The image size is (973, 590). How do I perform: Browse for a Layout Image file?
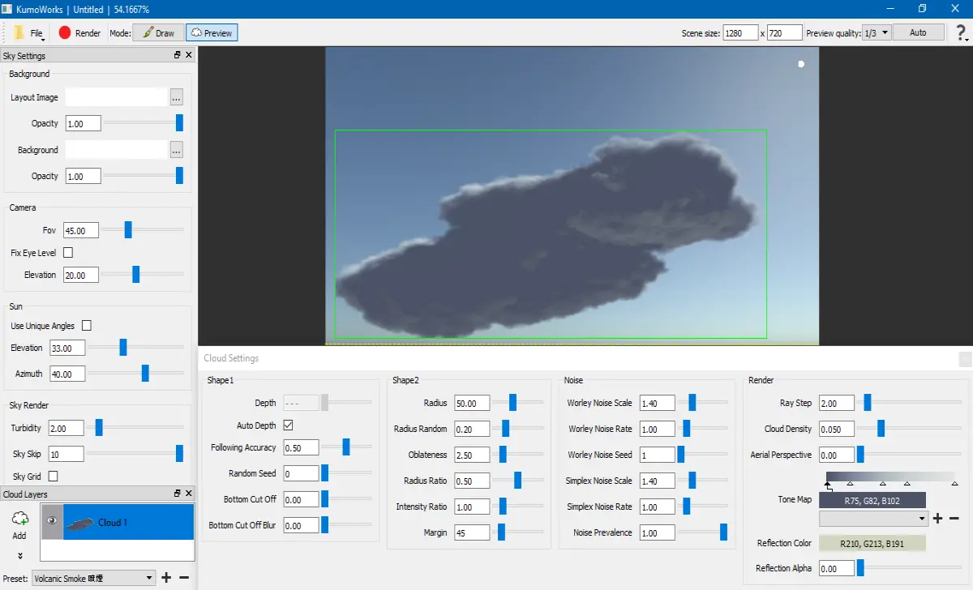click(177, 97)
